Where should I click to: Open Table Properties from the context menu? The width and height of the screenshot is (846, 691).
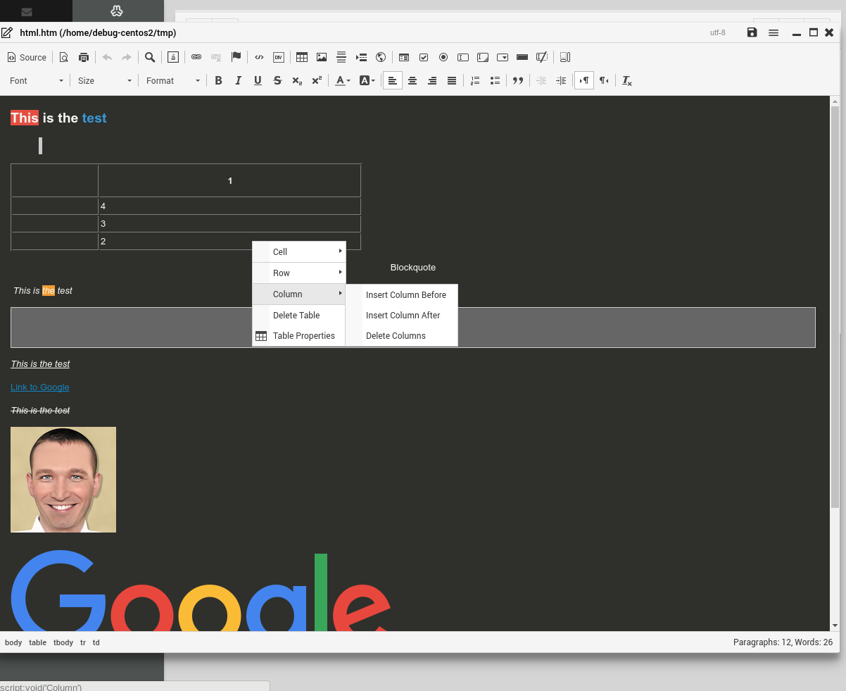point(304,336)
